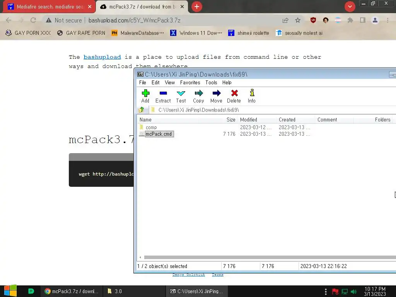Screen dimensions: 396x297
Task: Follow the bashupload link on the page
Action: click(102, 57)
